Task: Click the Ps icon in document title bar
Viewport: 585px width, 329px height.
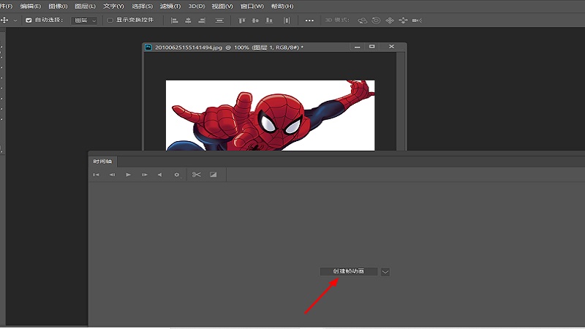Action: 148,48
